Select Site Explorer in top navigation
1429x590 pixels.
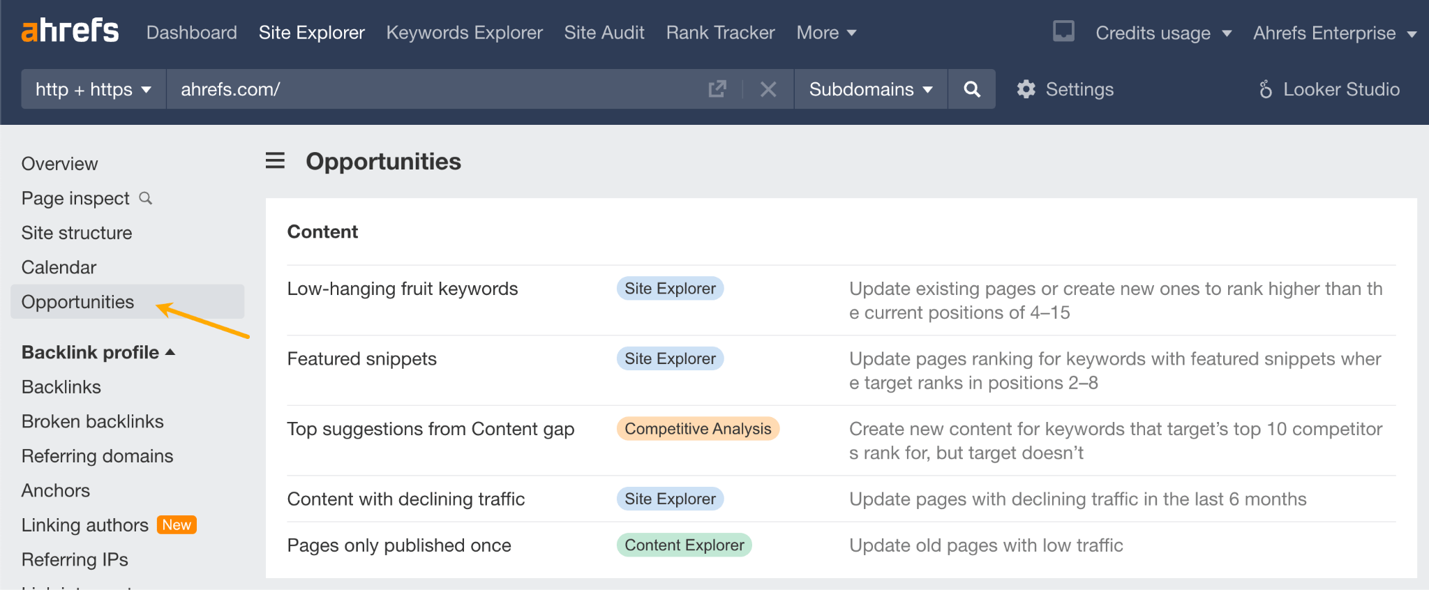(x=312, y=33)
